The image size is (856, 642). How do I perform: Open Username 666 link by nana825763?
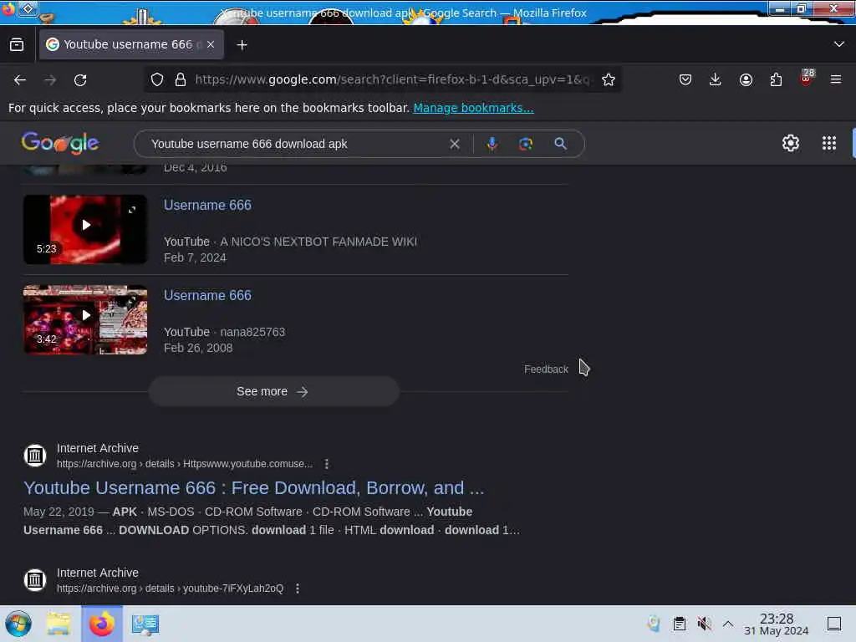tap(207, 295)
